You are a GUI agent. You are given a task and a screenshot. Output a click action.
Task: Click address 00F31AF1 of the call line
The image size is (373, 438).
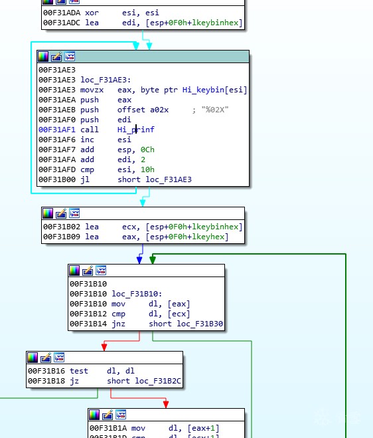57,130
